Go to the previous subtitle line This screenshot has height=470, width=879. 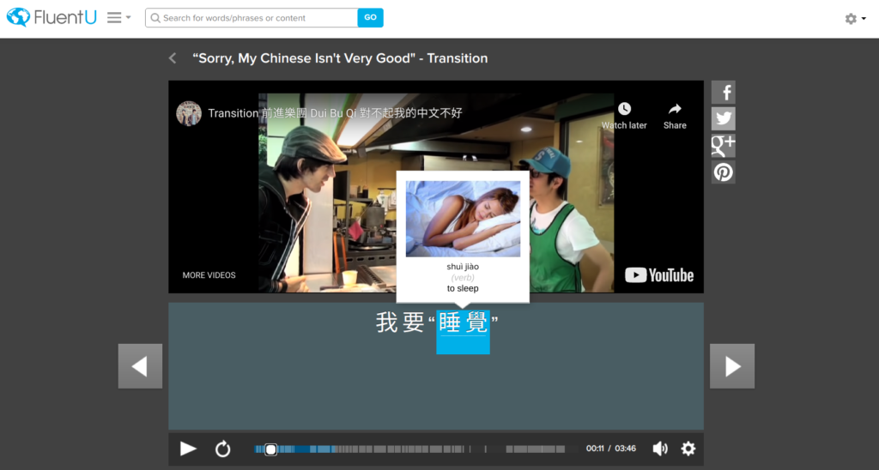(x=140, y=366)
